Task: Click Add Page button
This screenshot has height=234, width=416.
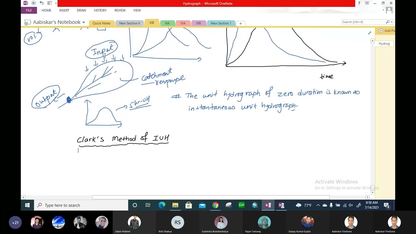Action: [386, 31]
